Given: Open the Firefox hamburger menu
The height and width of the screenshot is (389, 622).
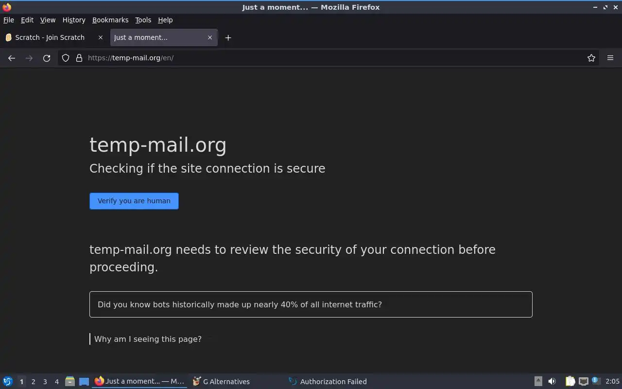Looking at the screenshot, I should click(x=610, y=58).
